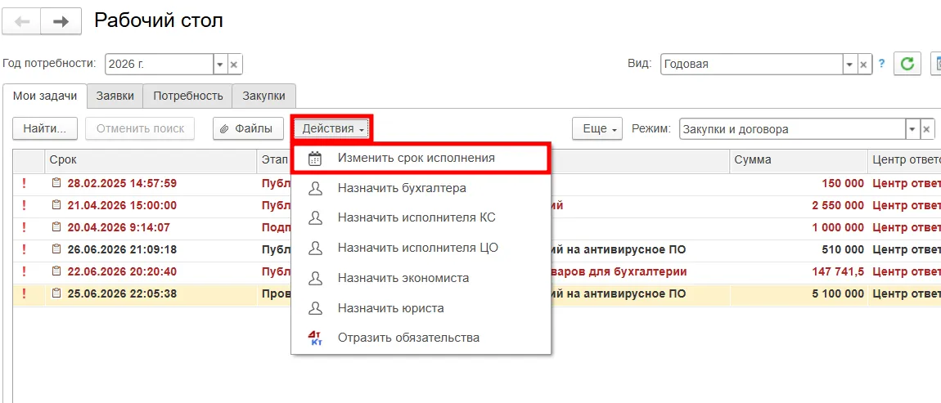941x403 pixels.
Task: Select the date 22.06.2026 20:20:40
Action: point(122,271)
